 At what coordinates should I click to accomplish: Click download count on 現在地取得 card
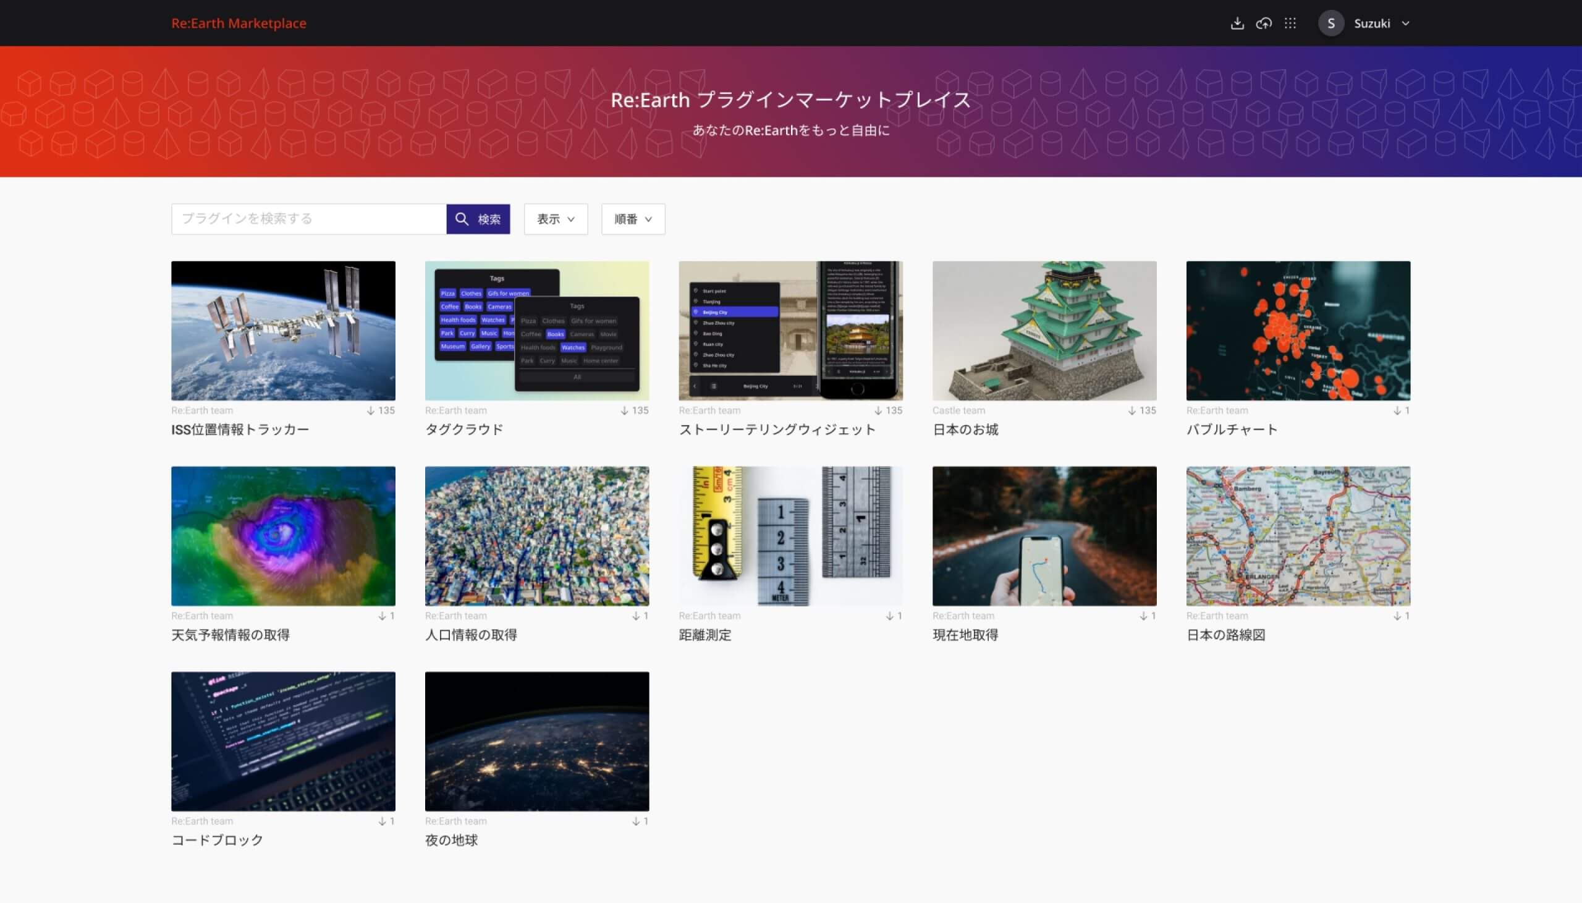coord(1148,616)
